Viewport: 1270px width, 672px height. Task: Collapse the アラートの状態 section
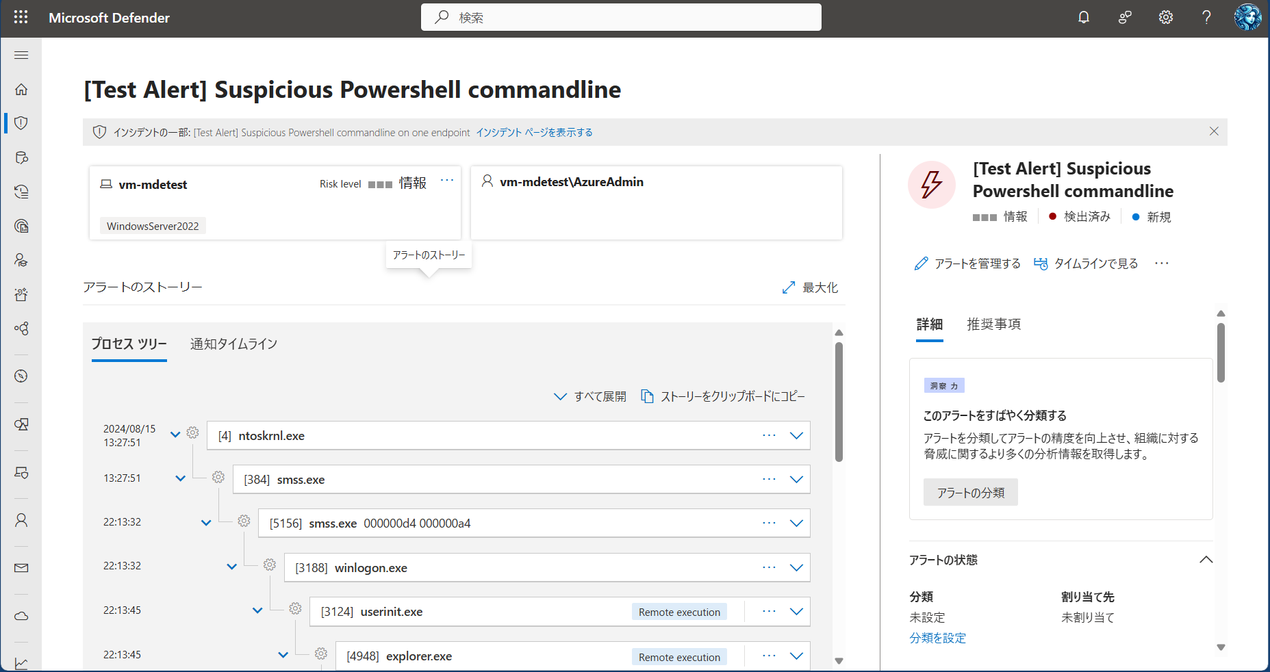pyautogui.click(x=1206, y=560)
